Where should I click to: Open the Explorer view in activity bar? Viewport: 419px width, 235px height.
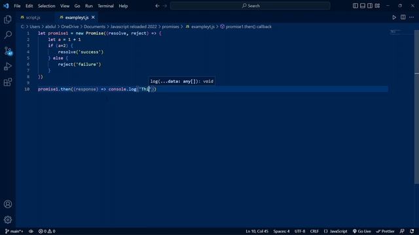tap(8, 19)
